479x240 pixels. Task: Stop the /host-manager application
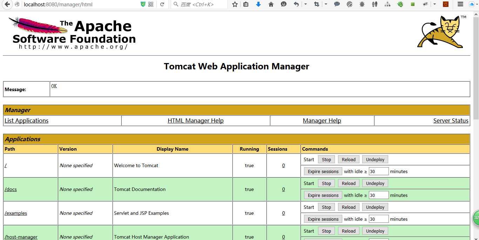326,231
